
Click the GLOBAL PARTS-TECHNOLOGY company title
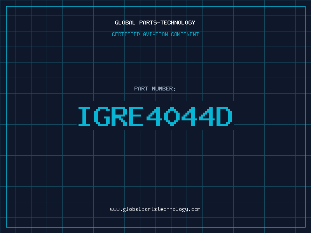coord(155,23)
